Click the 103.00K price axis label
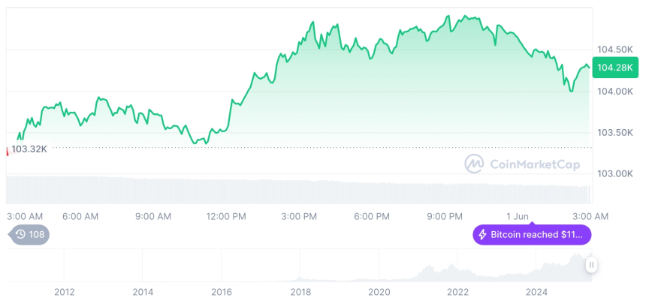 coord(614,173)
